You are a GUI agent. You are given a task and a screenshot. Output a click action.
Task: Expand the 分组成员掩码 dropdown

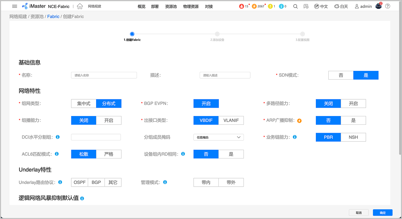point(218,137)
